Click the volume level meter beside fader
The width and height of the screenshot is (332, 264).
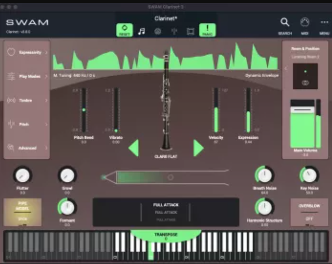point(318,124)
